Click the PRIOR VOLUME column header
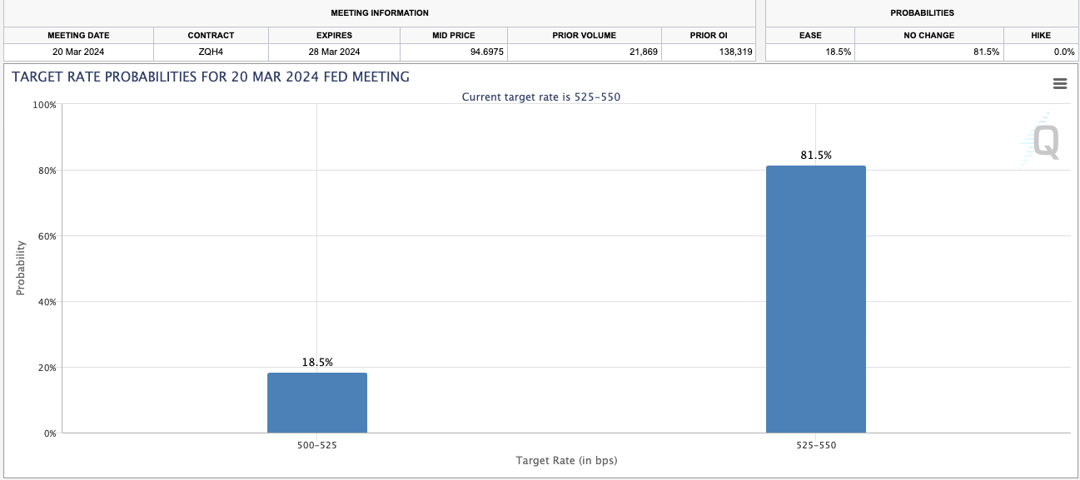 pos(585,35)
